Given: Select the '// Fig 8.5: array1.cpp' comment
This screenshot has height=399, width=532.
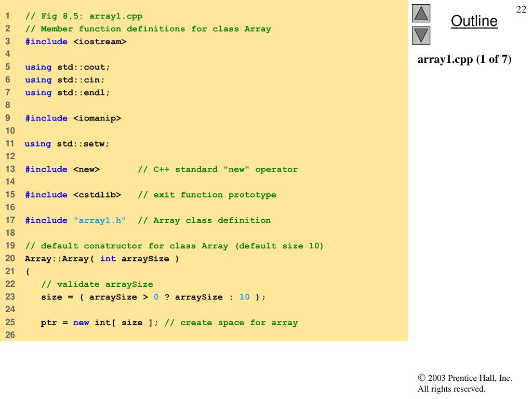Looking at the screenshot, I should coord(84,16).
